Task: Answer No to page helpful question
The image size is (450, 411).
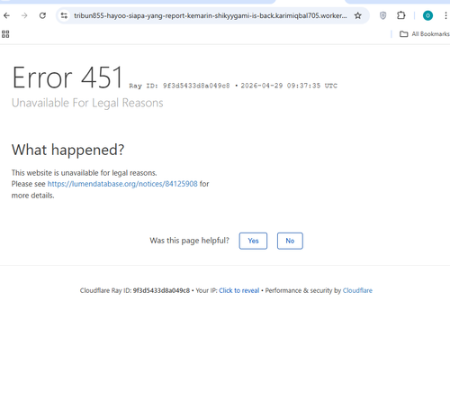Action: point(290,241)
